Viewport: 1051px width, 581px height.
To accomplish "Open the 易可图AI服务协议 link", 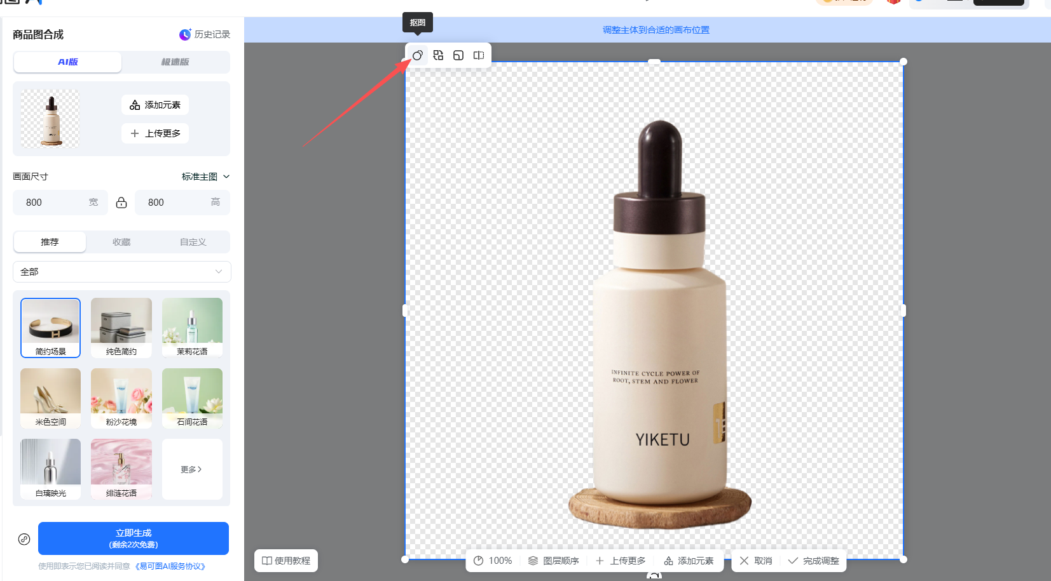I will 170,566.
